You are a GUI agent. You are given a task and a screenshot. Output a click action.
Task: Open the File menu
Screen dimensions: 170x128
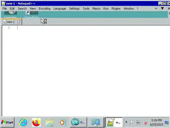[5, 9]
